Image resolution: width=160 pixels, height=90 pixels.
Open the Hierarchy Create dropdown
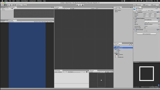(x=116, y=8)
